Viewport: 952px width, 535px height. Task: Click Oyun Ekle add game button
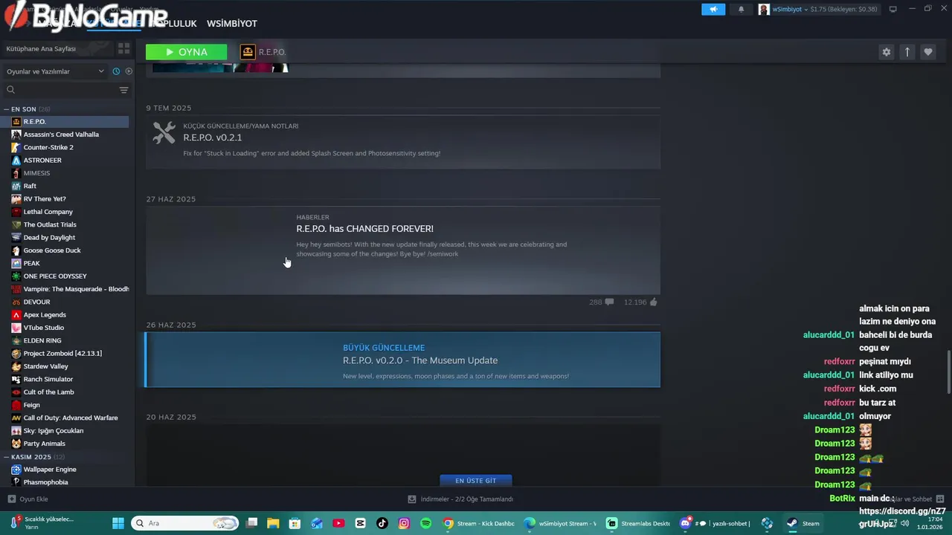pyautogui.click(x=28, y=499)
